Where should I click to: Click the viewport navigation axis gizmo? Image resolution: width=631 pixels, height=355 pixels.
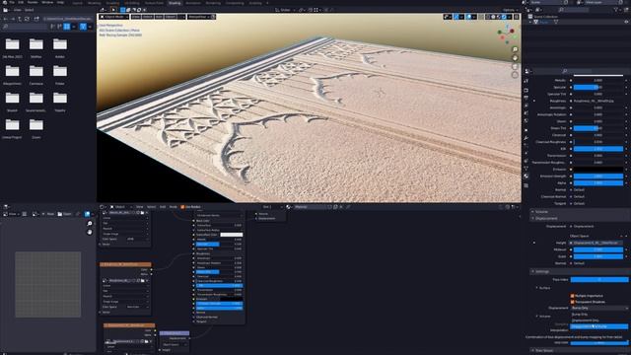pos(506,34)
